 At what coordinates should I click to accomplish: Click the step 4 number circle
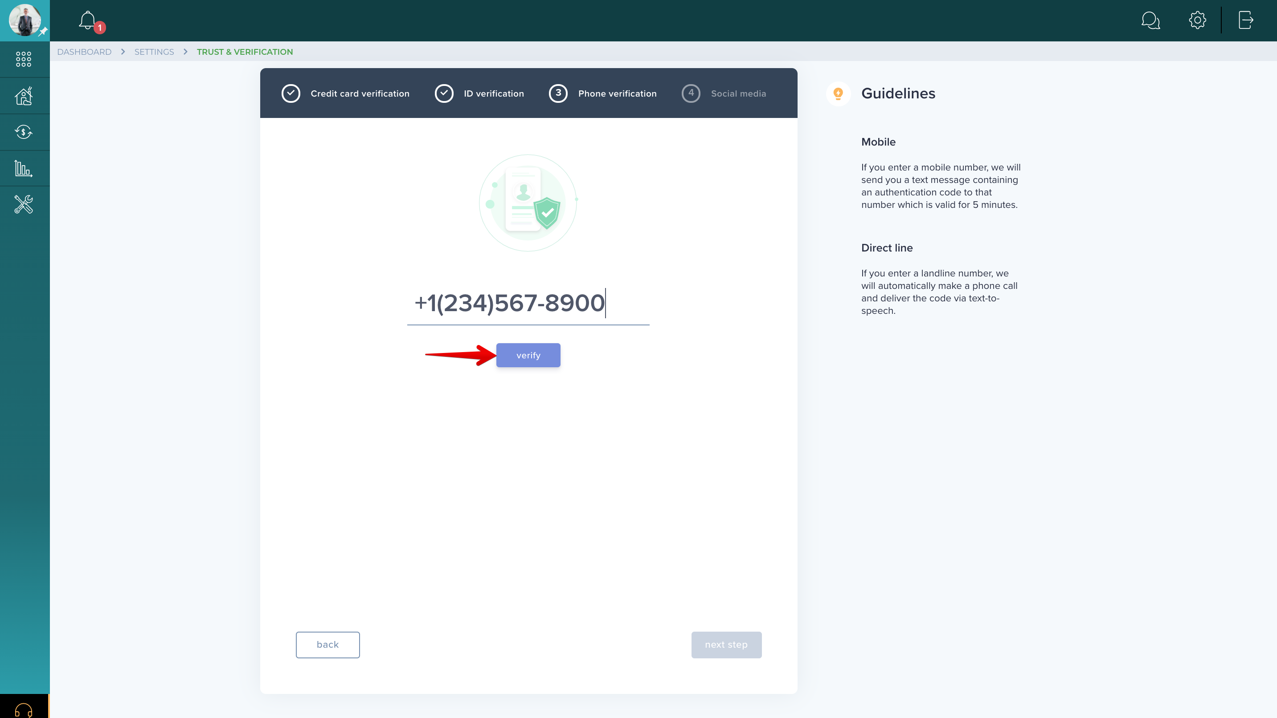pos(691,93)
